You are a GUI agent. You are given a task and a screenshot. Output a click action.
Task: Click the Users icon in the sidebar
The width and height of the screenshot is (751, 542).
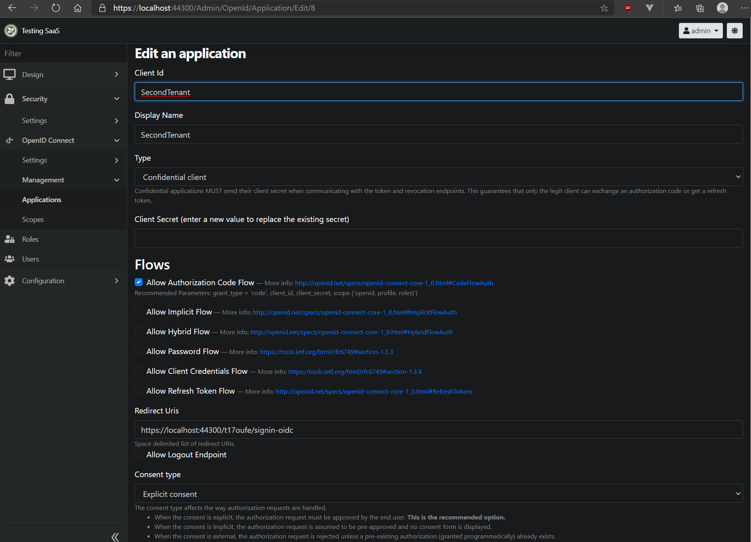[10, 259]
